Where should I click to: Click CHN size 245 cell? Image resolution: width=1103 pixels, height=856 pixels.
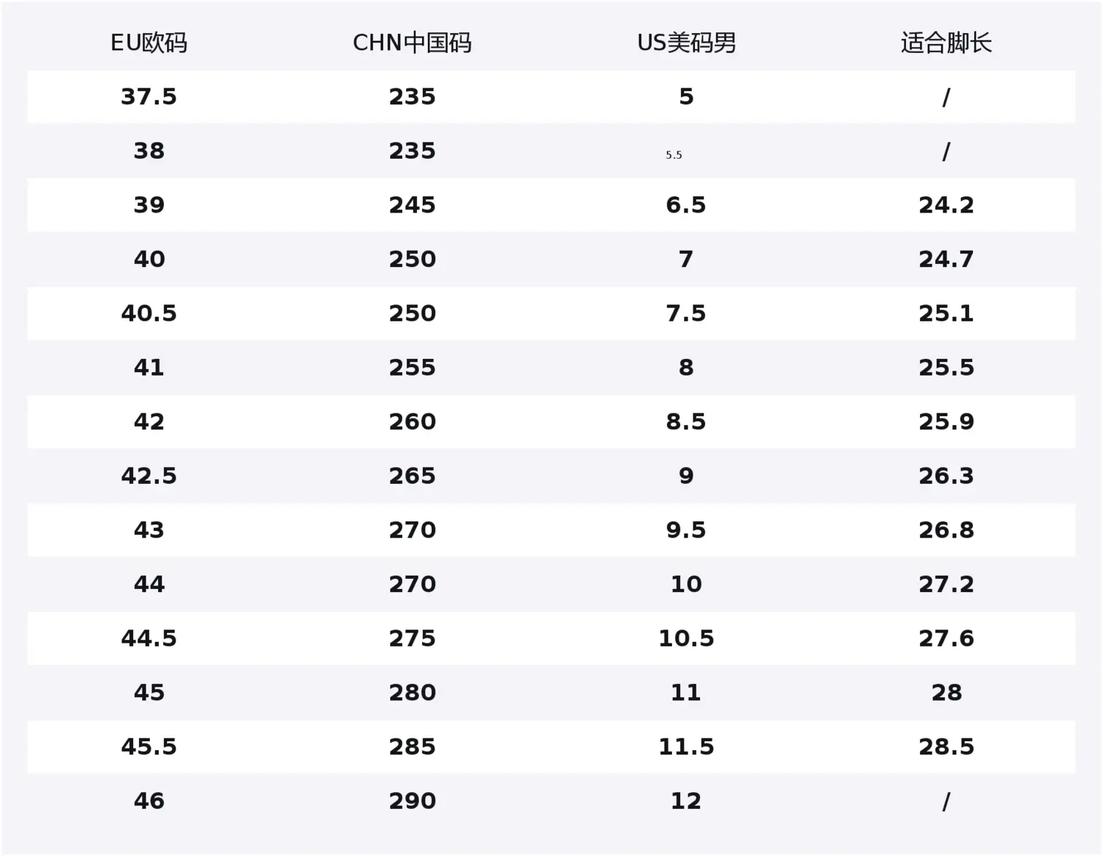[412, 205]
